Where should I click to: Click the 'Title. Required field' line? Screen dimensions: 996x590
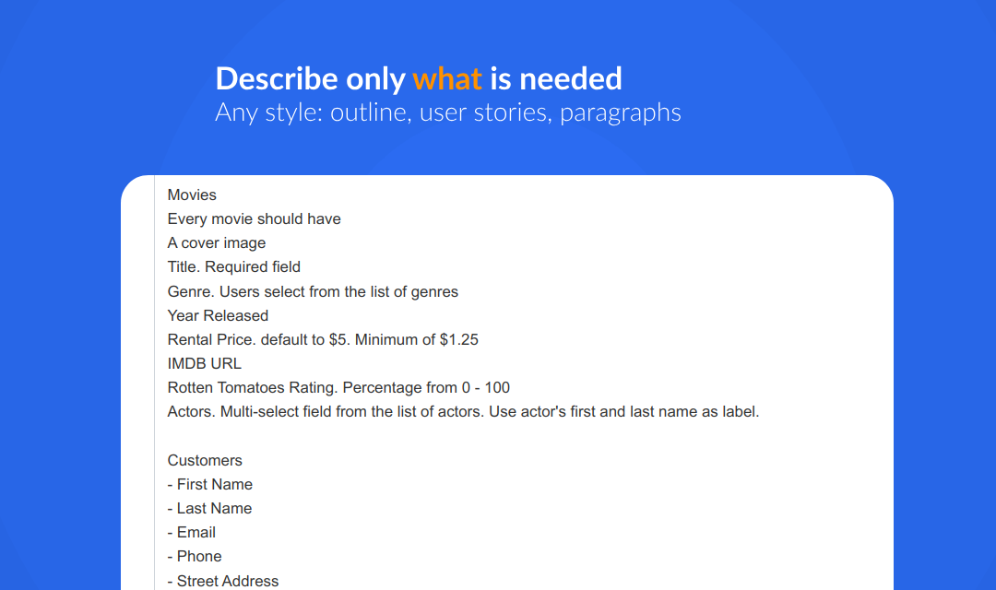click(233, 267)
